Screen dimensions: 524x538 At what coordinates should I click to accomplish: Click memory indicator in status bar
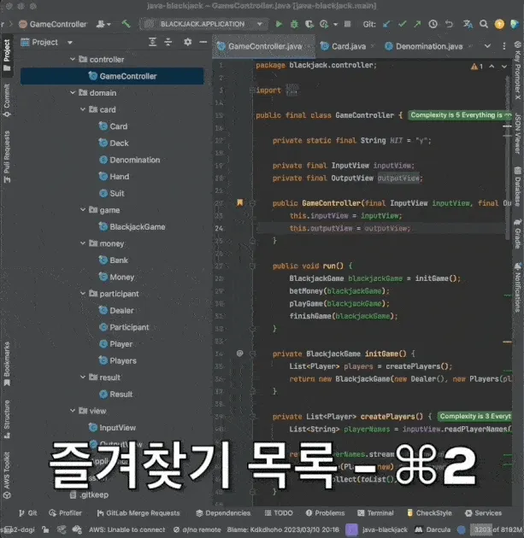498,529
